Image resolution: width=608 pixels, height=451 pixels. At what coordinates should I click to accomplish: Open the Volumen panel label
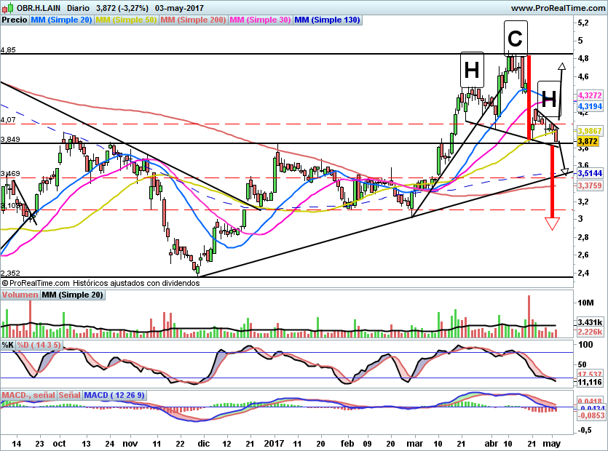pyautogui.click(x=20, y=295)
